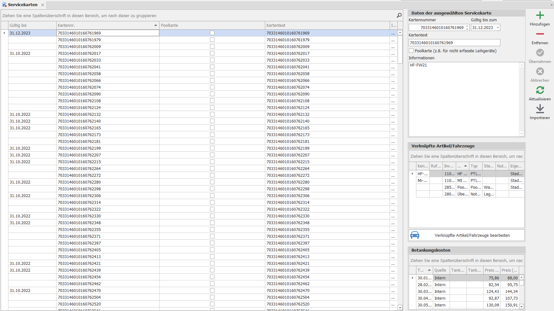Click the red minus Entfernen icon
Viewport: 554px width, 311px height.
tap(540, 34)
